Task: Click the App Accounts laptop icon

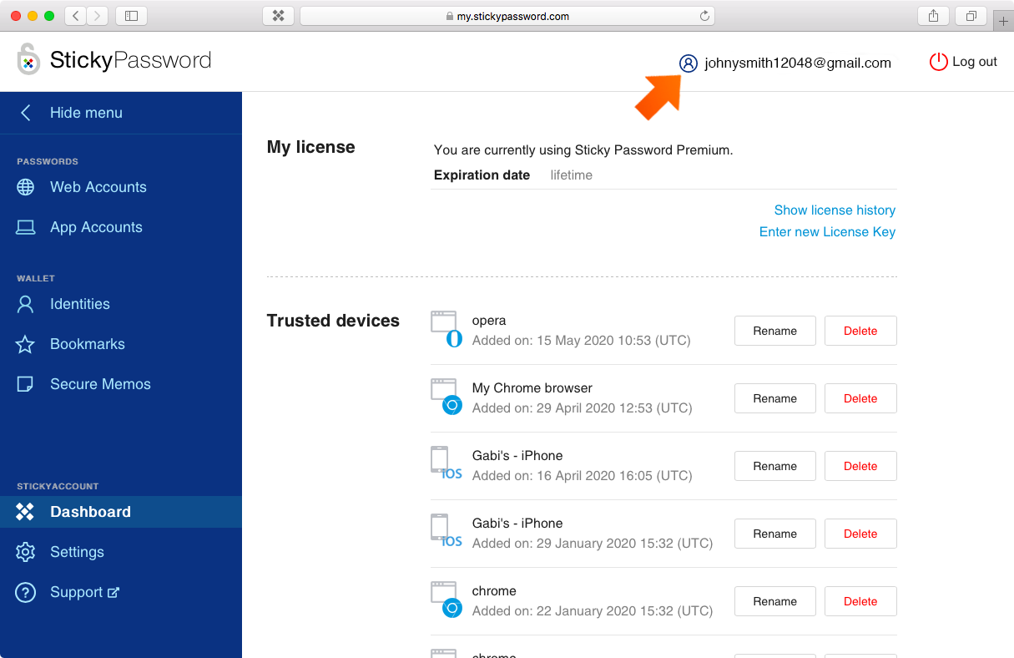Action: (26, 227)
